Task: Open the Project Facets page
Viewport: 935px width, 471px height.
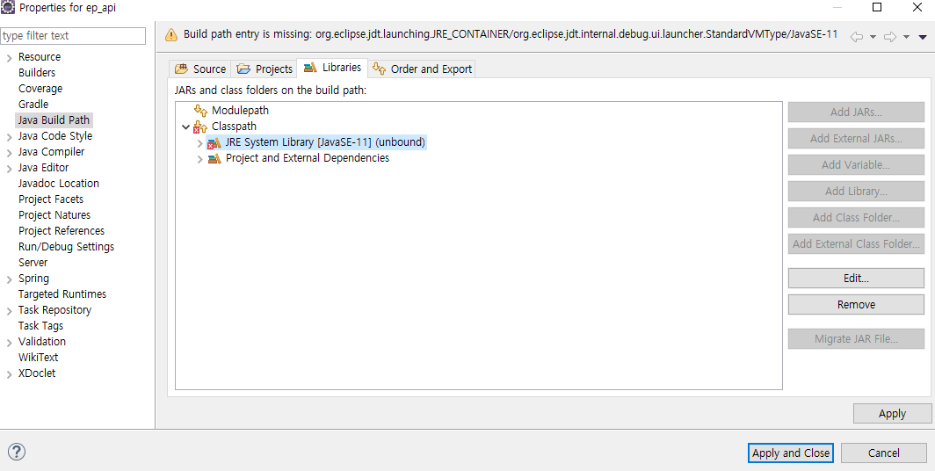Action: point(51,199)
